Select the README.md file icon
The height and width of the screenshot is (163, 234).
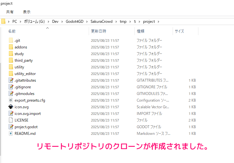11,134
